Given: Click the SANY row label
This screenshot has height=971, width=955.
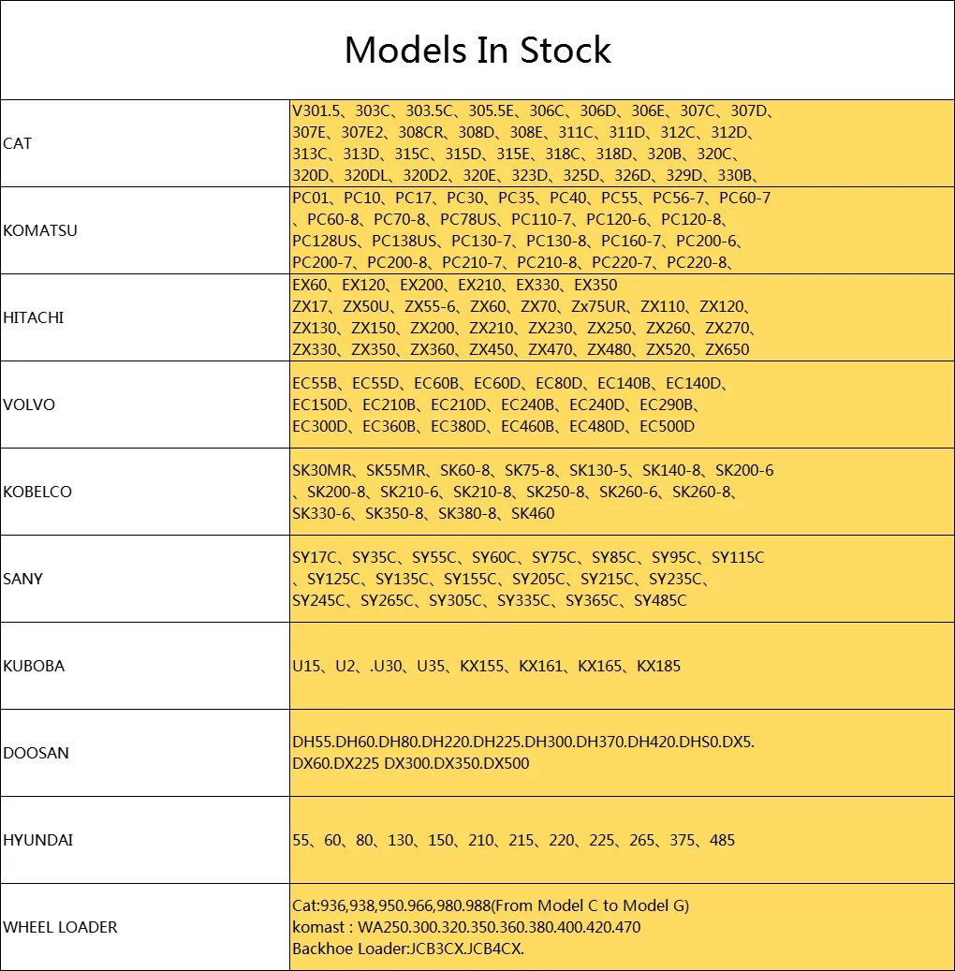Looking at the screenshot, I should pyautogui.click(x=22, y=579).
